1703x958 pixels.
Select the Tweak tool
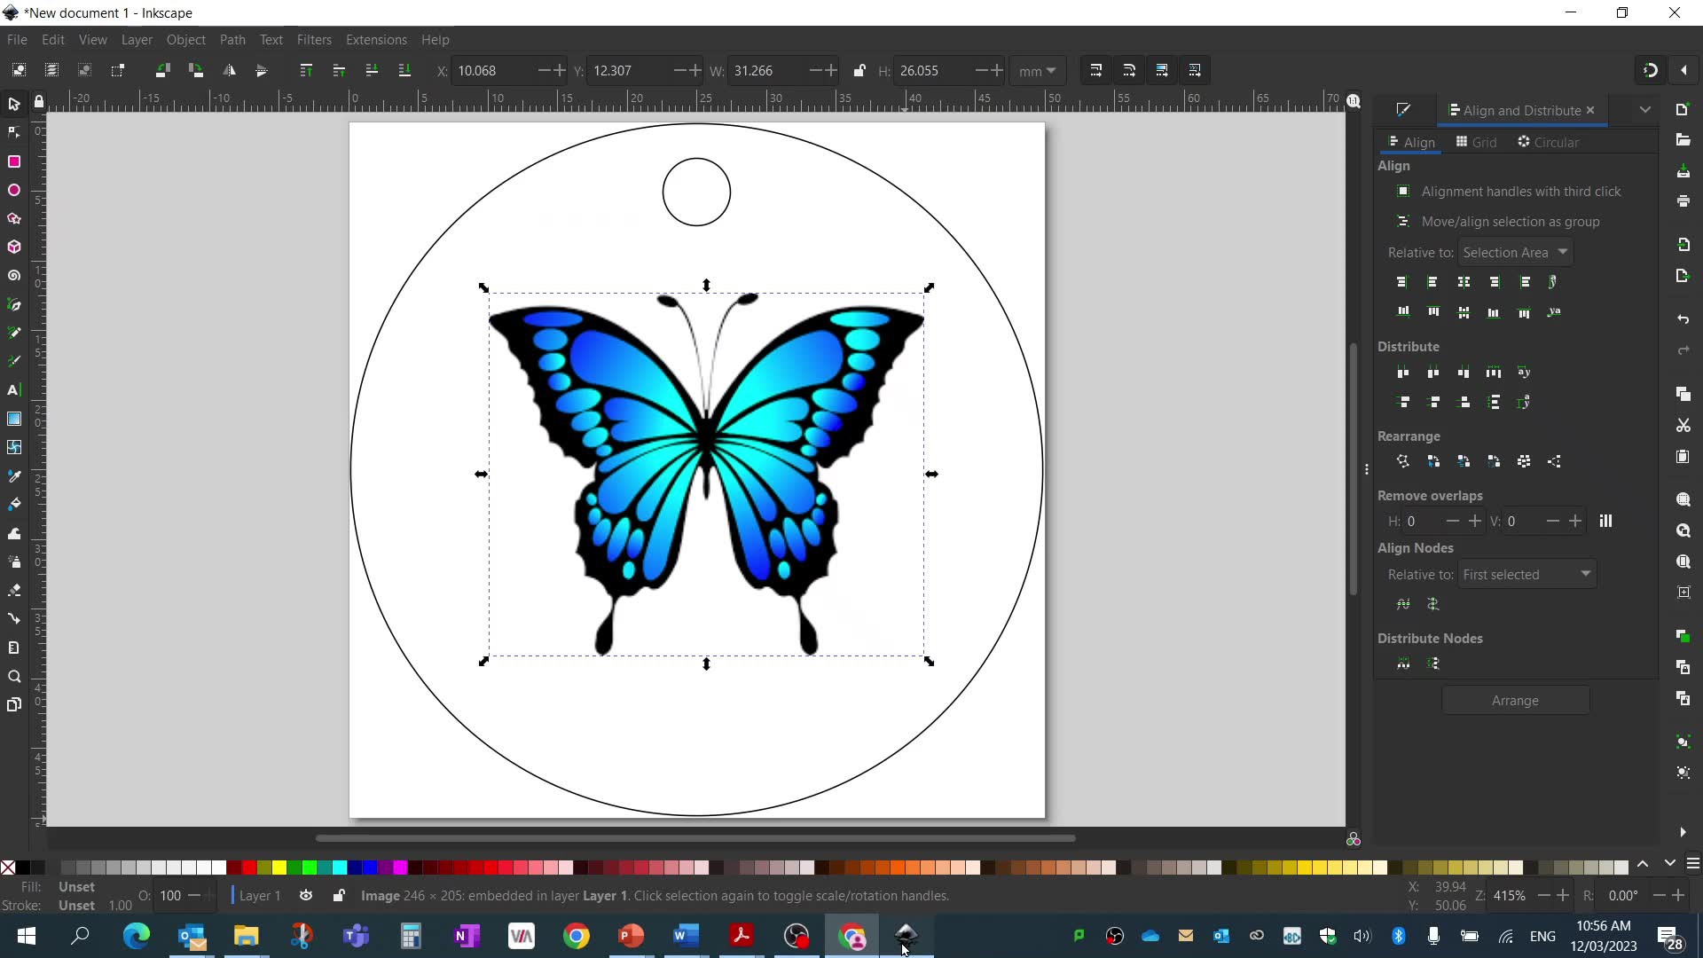[x=13, y=533]
